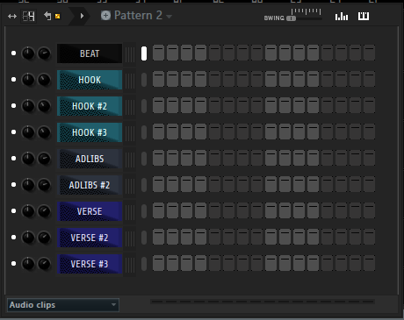This screenshot has width=404, height=320.
Task: Mute the ADLIBS channel LED
Action: click(x=13, y=159)
